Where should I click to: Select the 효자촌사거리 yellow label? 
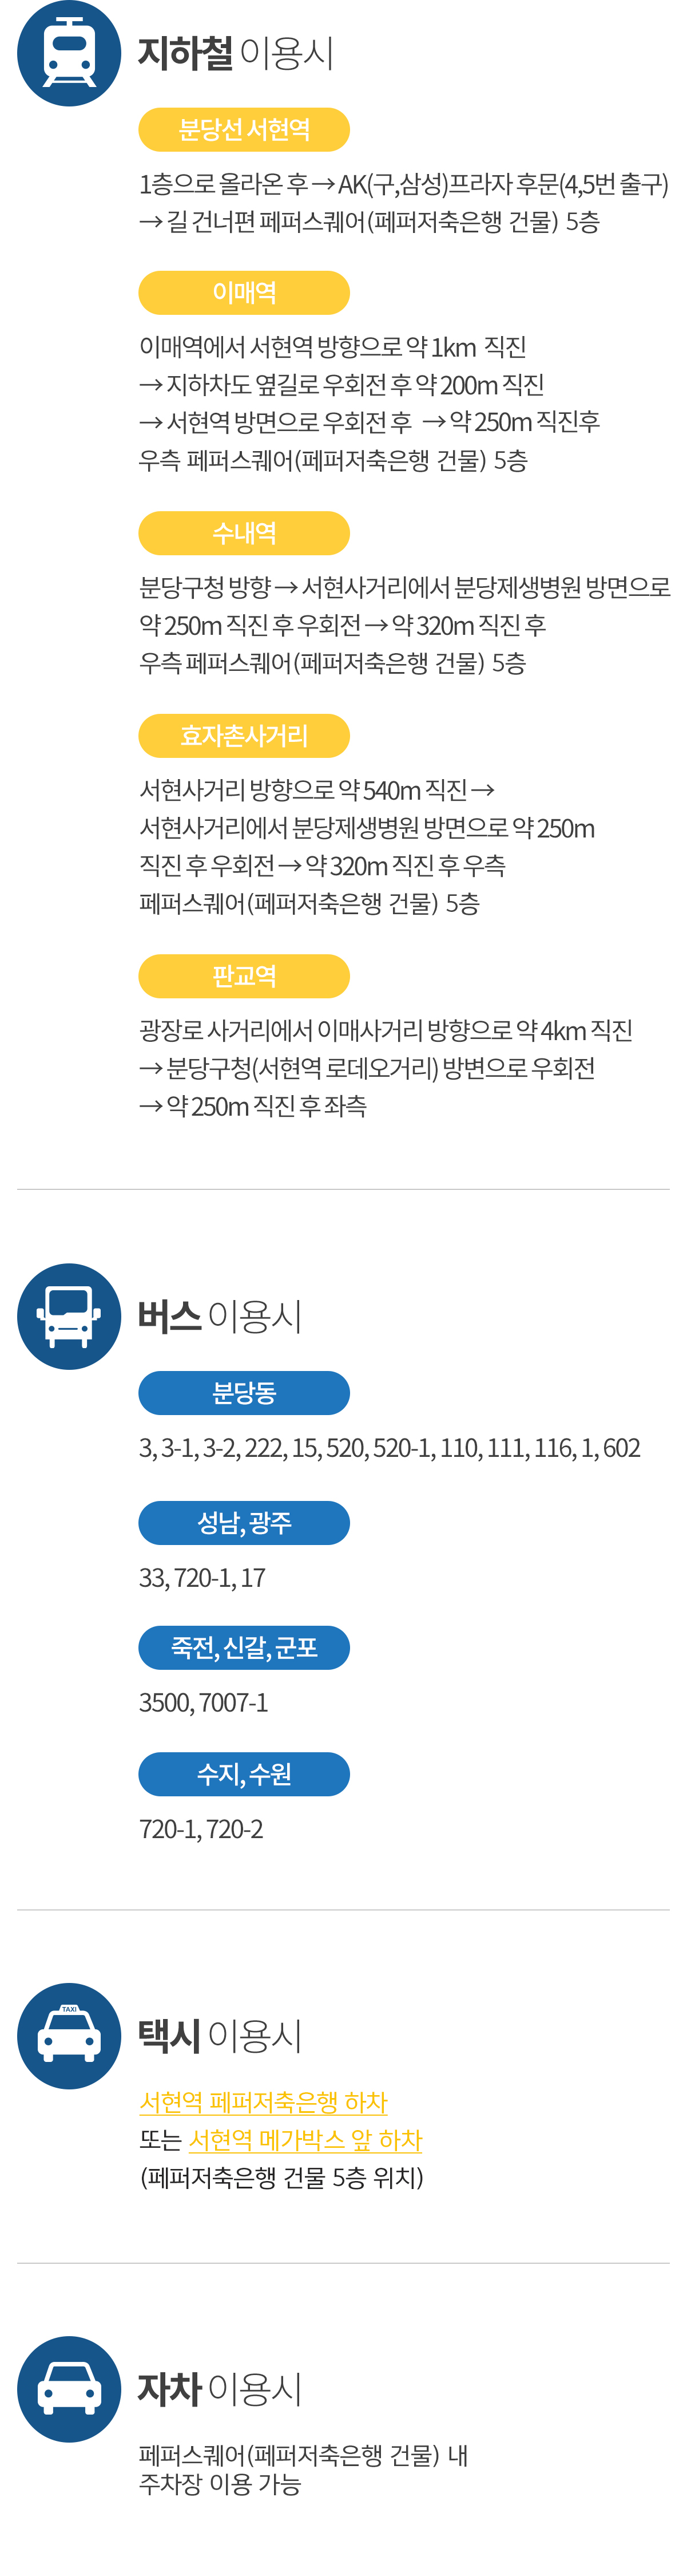[244, 736]
